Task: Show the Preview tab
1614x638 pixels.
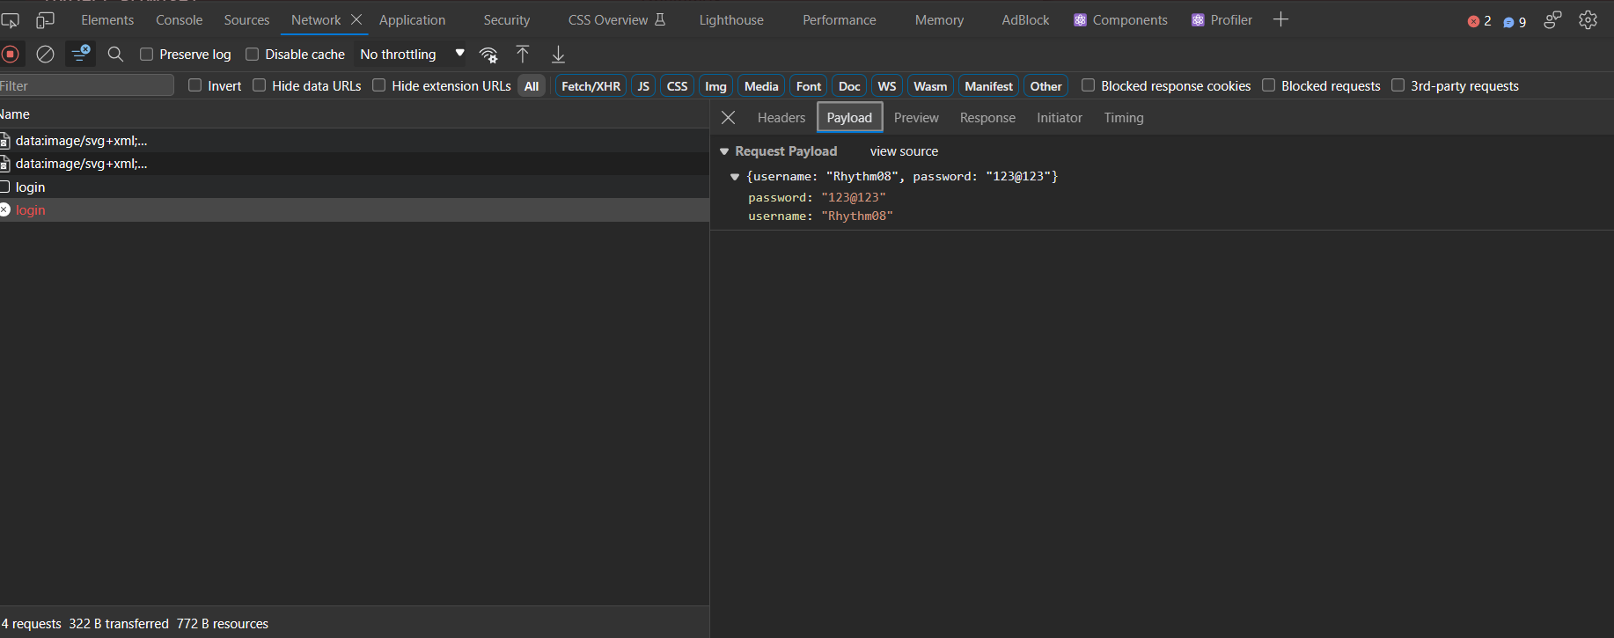Action: [x=916, y=118]
